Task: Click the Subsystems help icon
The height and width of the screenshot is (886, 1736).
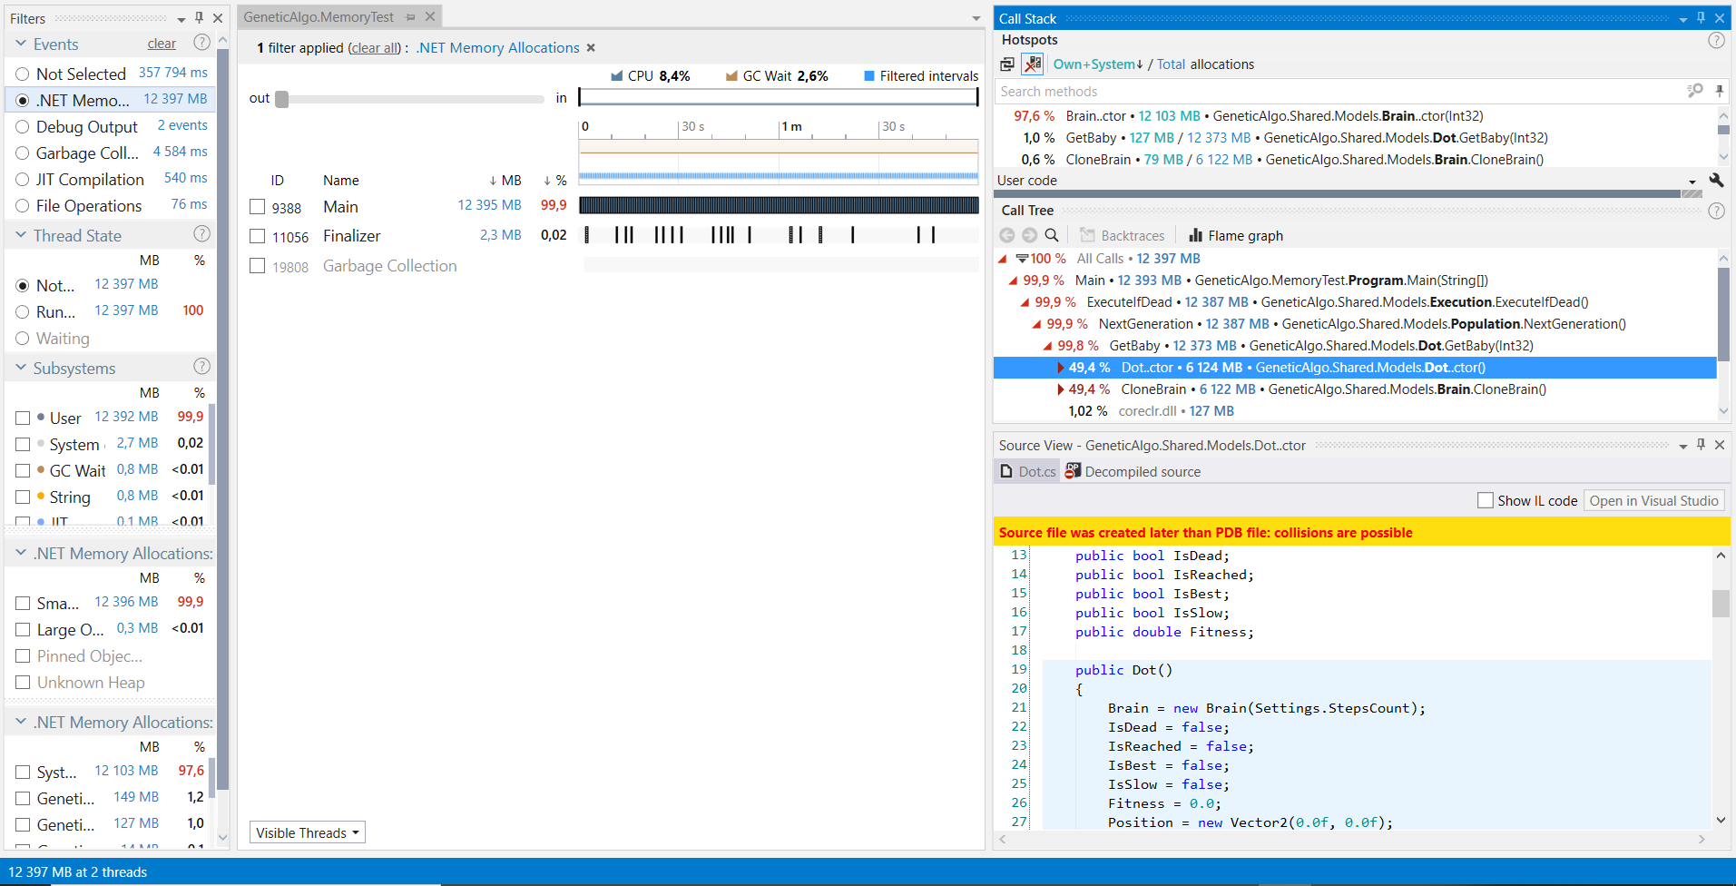Action: [201, 367]
